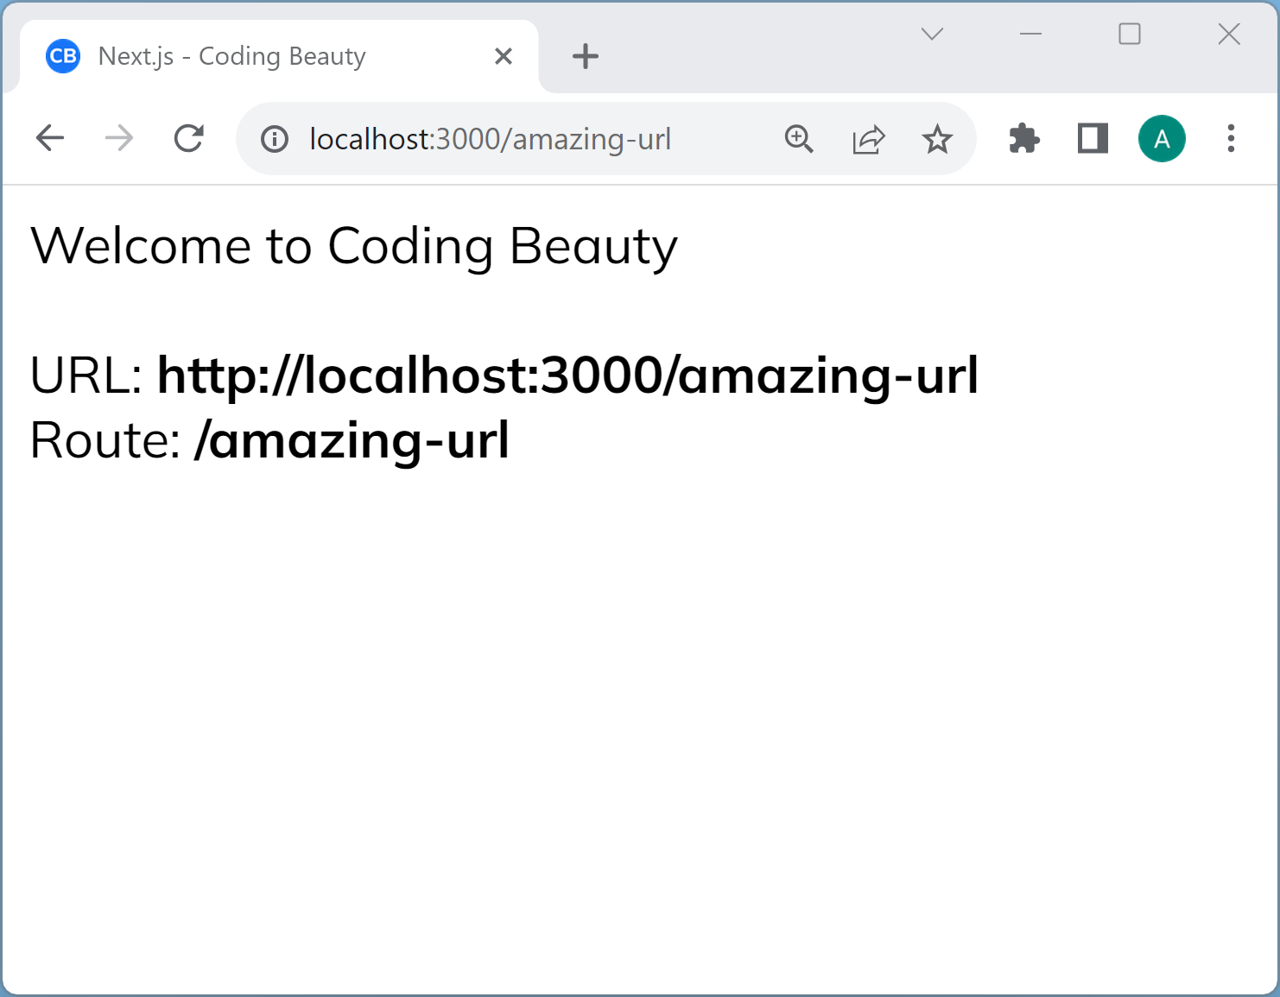Screen dimensions: 1280x997
Task: Toggle the browser side panel
Action: [x=1093, y=138]
